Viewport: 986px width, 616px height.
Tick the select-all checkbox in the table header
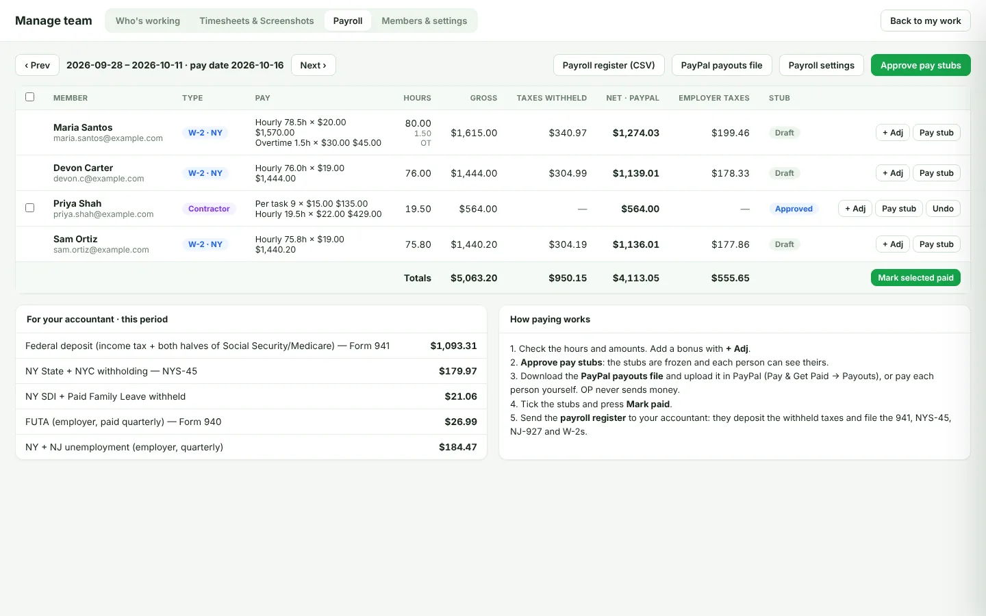[x=29, y=97]
